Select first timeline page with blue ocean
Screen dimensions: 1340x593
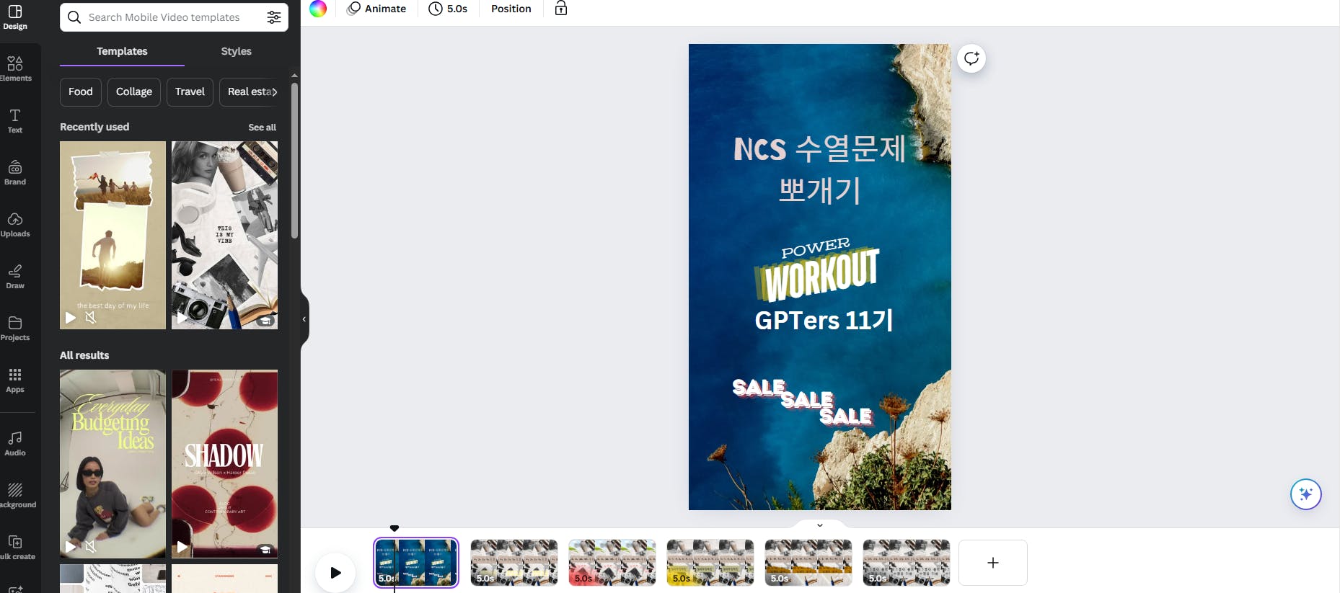tap(416, 563)
